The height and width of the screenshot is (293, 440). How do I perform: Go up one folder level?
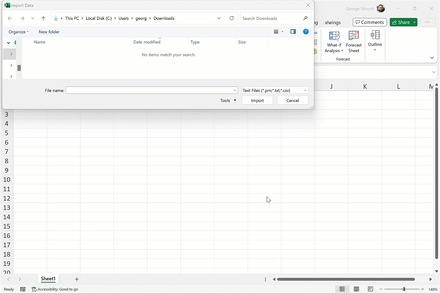(x=43, y=18)
